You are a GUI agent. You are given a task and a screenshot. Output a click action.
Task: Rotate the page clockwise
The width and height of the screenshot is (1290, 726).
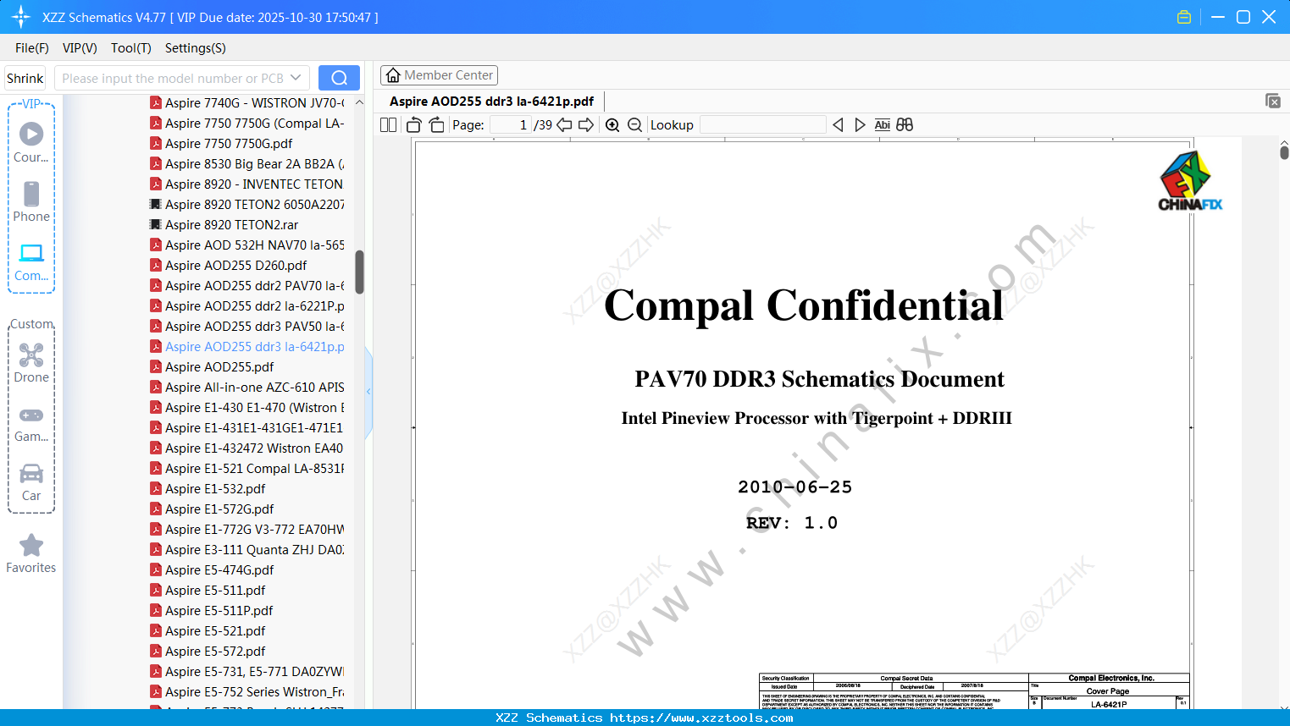coord(437,125)
